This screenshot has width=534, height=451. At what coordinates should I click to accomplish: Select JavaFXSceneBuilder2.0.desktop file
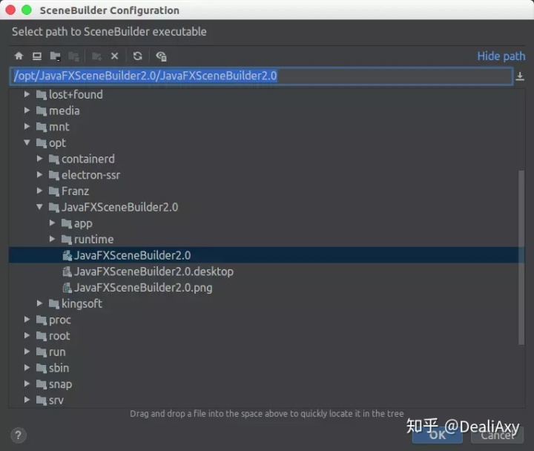coord(266,271)
